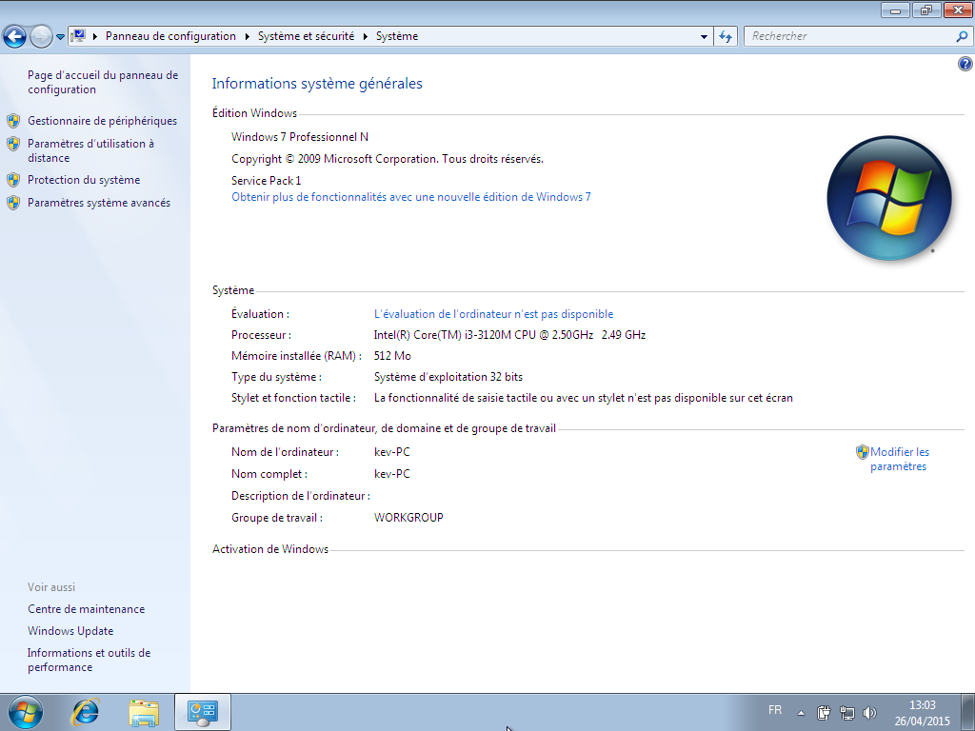975x731 pixels.
Task: Focus the Rechercher search field
Action: tap(848, 37)
